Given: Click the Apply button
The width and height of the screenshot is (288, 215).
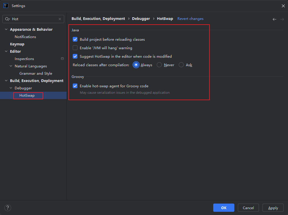Looking at the screenshot, I should (273, 208).
